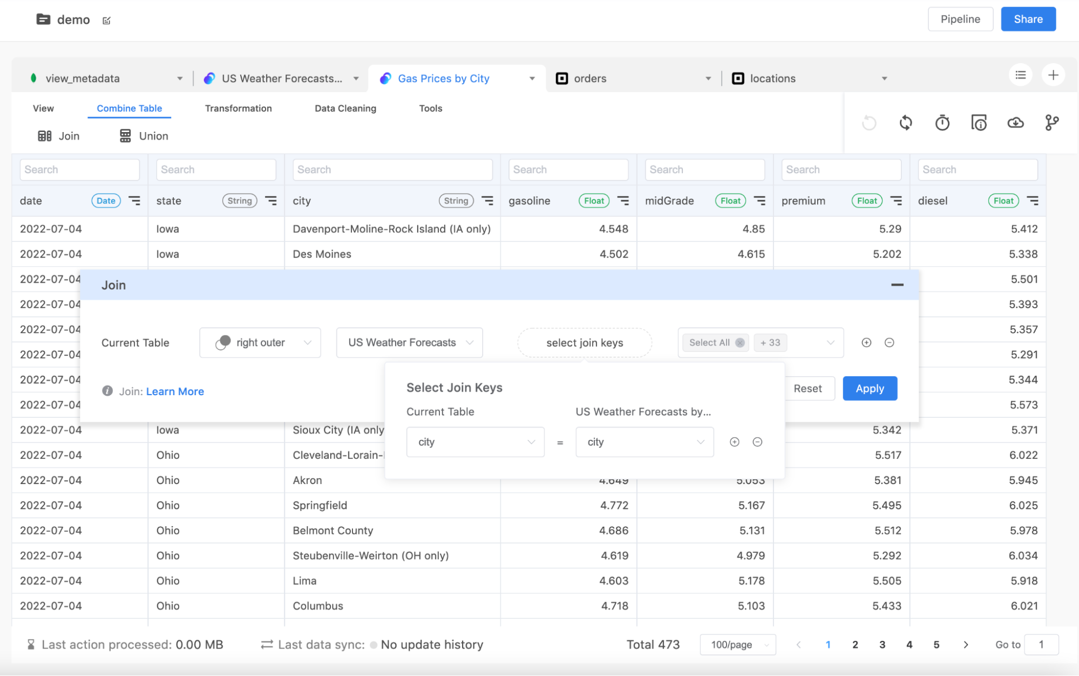Image resolution: width=1079 pixels, height=676 pixels.
Task: Open gasoline column filter menu icon
Action: click(623, 201)
